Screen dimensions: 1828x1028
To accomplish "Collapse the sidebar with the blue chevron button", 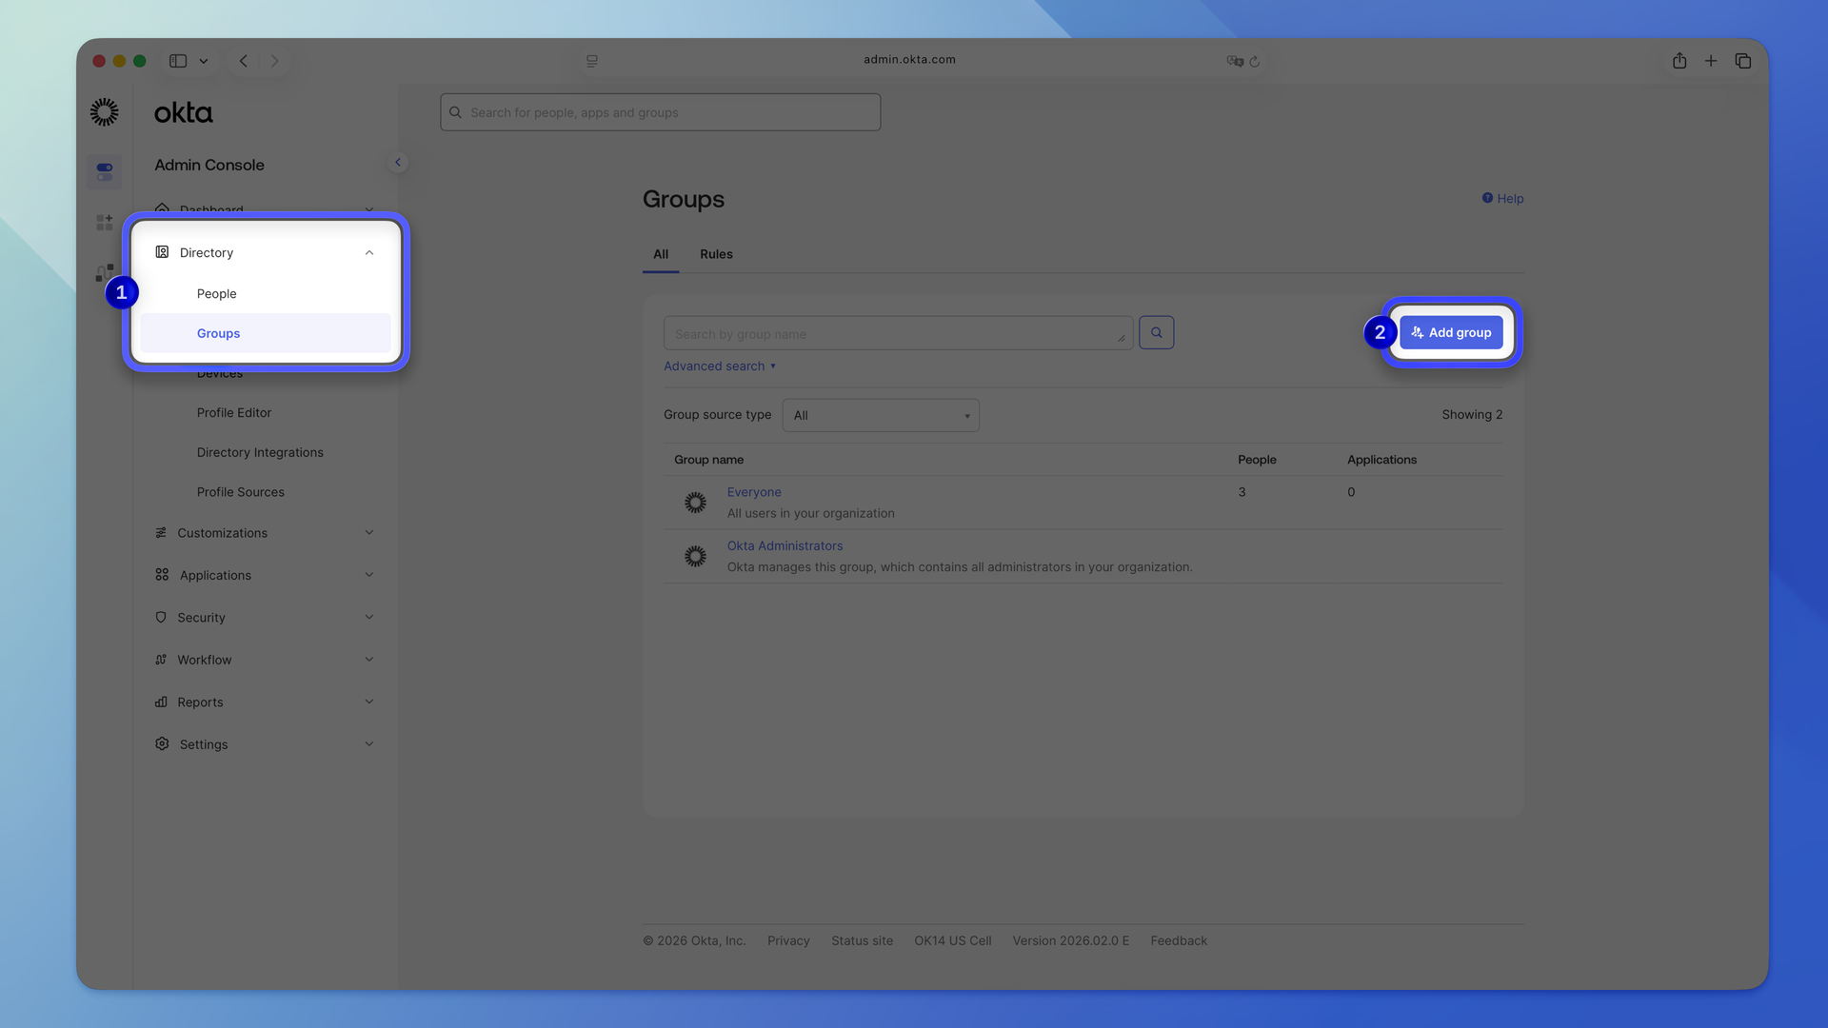I will pyautogui.click(x=398, y=163).
